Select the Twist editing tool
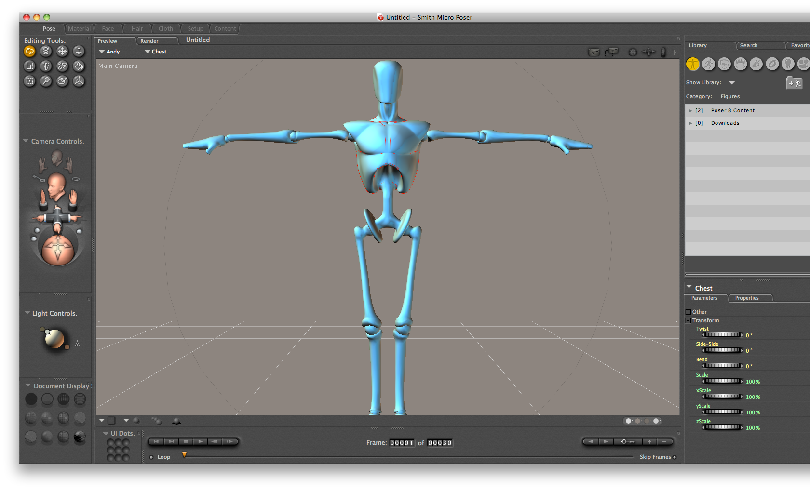The width and height of the screenshot is (810, 490). (x=46, y=51)
